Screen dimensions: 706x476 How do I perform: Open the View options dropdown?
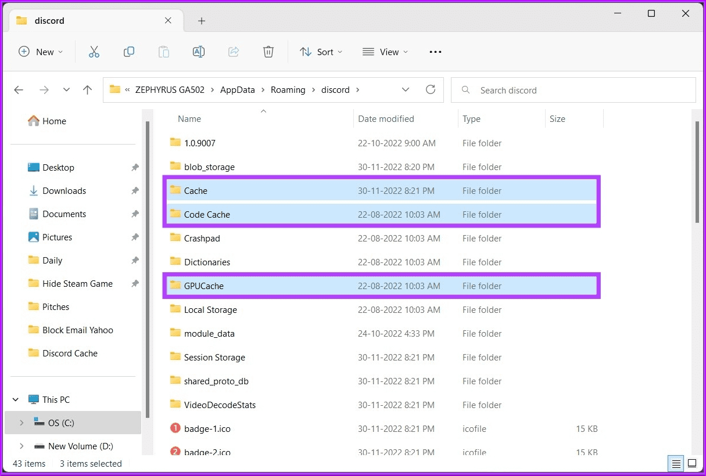click(x=385, y=52)
